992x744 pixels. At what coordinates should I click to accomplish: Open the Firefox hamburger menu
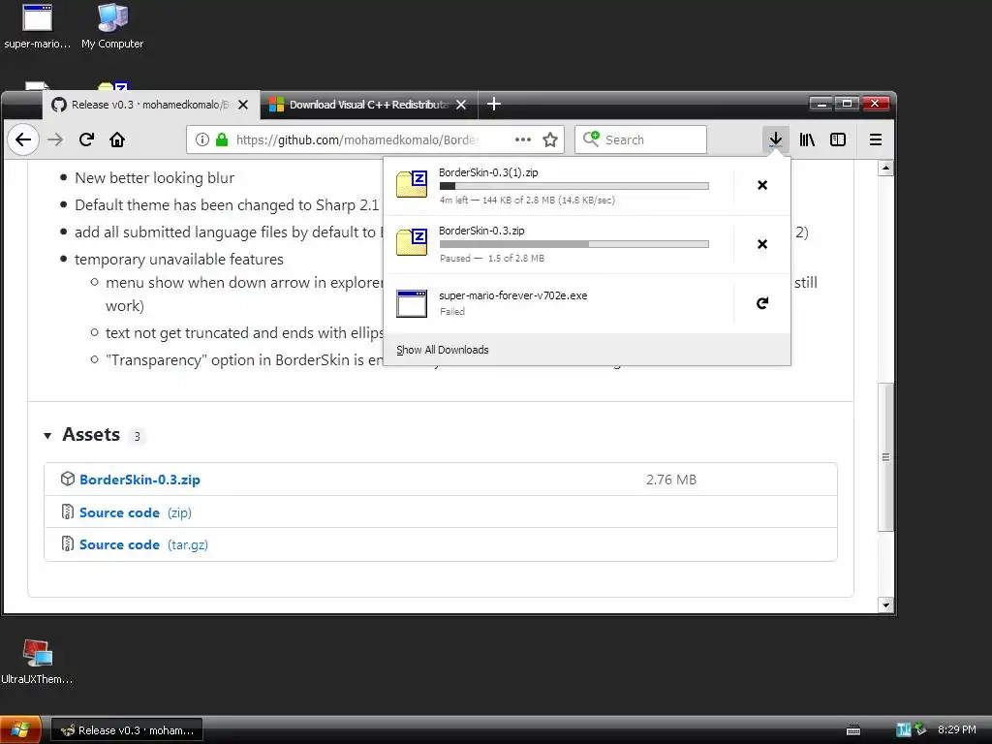876,139
